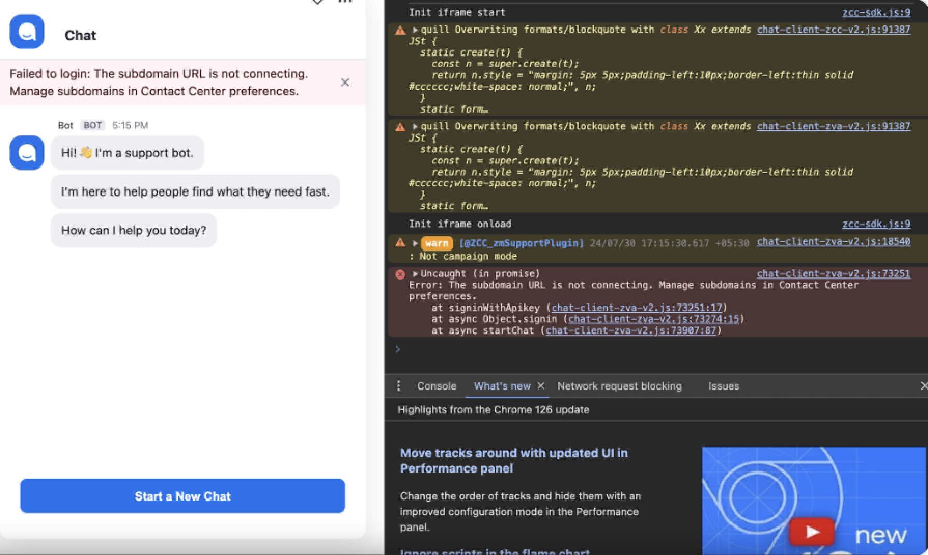Screen dimensions: 928x555
Task: Follow startChat stack link 73907:87
Action: click(x=630, y=330)
